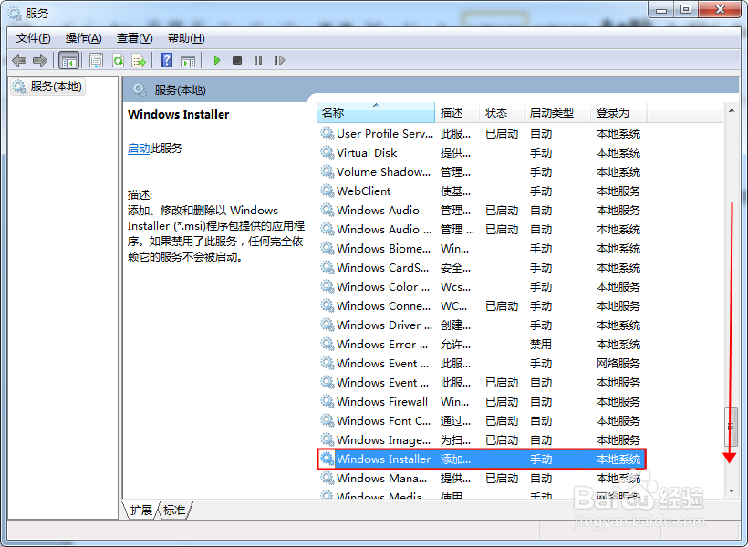Click the Help question mark icon
This screenshot has width=748, height=547.
[x=168, y=59]
